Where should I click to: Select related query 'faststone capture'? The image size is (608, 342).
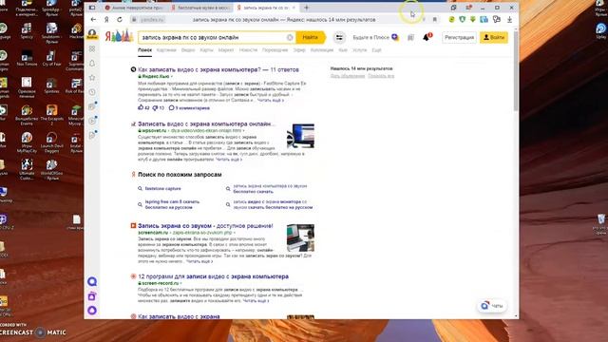162,188
